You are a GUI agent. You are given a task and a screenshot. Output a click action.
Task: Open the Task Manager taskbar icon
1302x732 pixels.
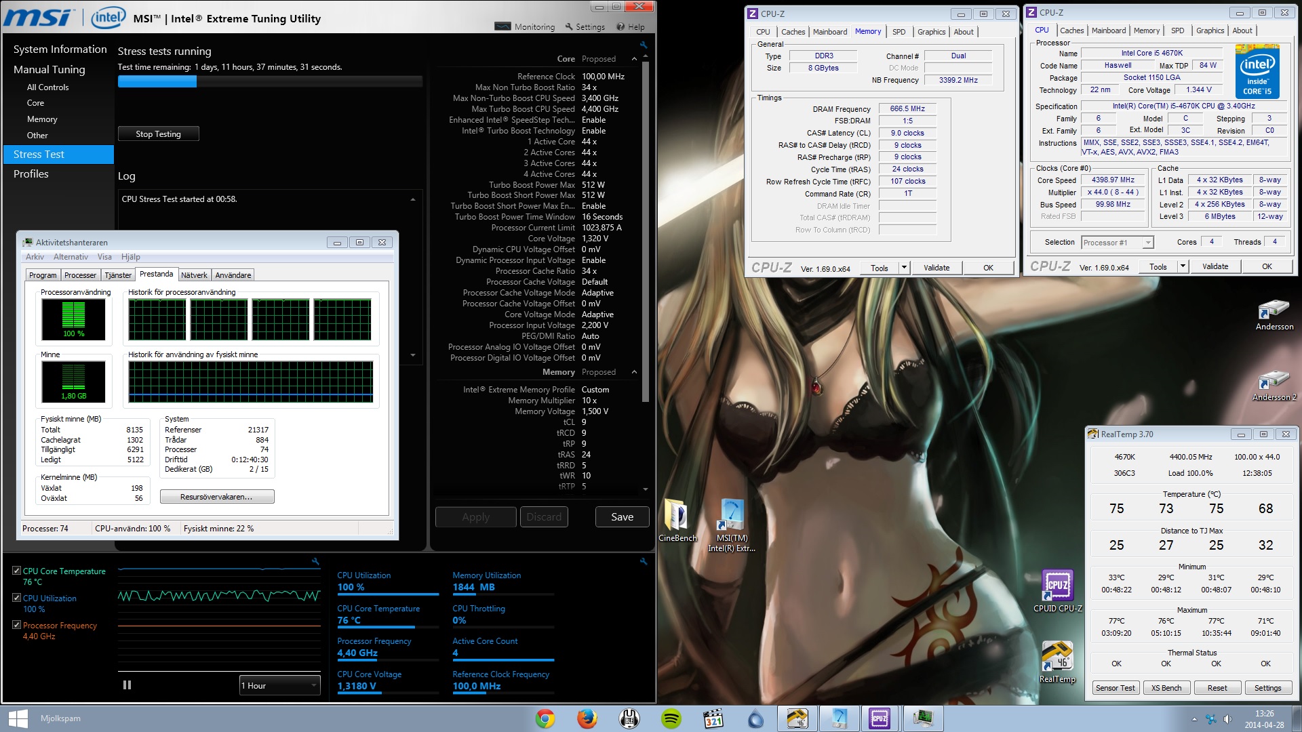pyautogui.click(x=922, y=718)
